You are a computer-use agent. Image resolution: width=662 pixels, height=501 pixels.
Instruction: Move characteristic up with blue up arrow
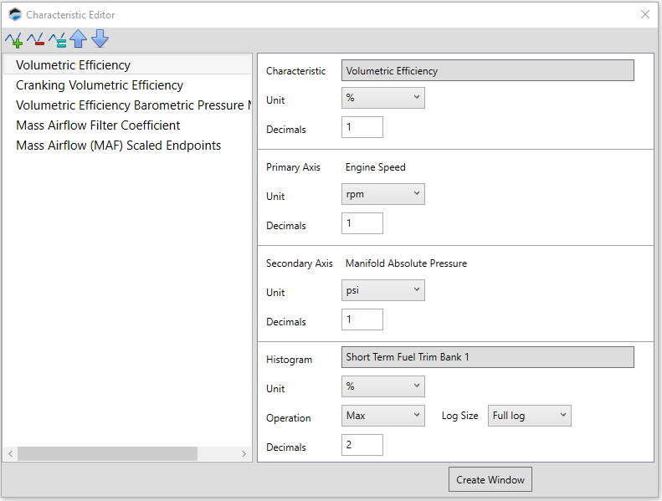coord(79,39)
